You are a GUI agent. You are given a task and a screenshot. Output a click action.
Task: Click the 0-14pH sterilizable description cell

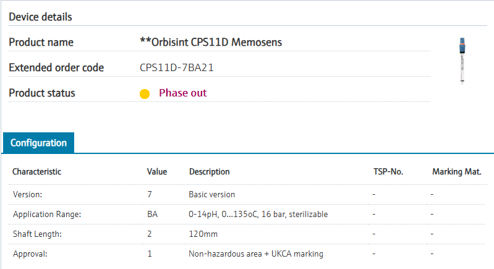coord(258,214)
